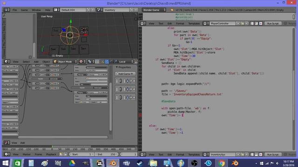Screen dimensions: 298x167
Task: Delete the current screen layout
Action: tap(93, 10)
